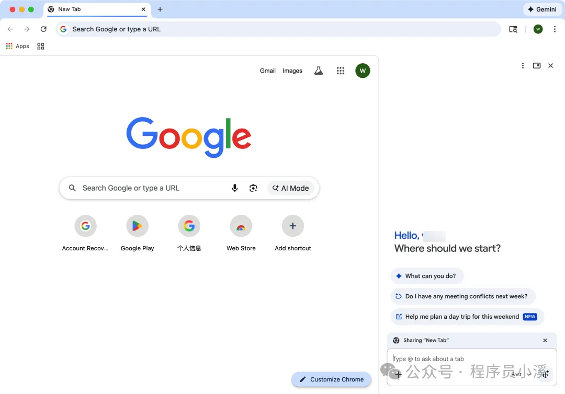Image resolution: width=565 pixels, height=394 pixels.
Task: Expand the Fast model dropdown
Action: [x=521, y=375]
